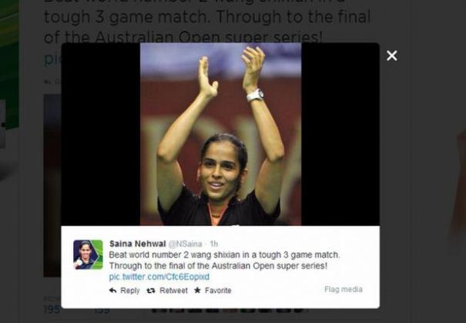Image resolution: width=466 pixels, height=323 pixels.
Task: Click the Favorite star icon
Action: [197, 290]
